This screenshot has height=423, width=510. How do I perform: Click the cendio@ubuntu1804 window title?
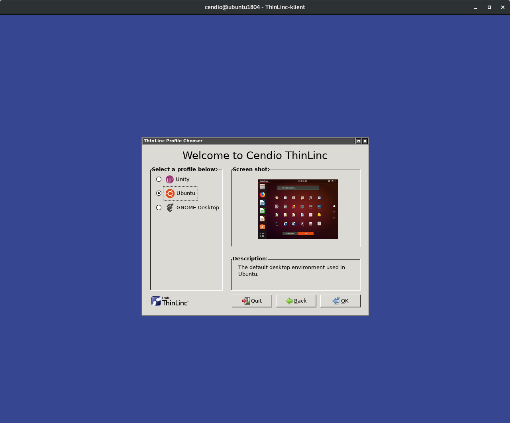click(255, 7)
